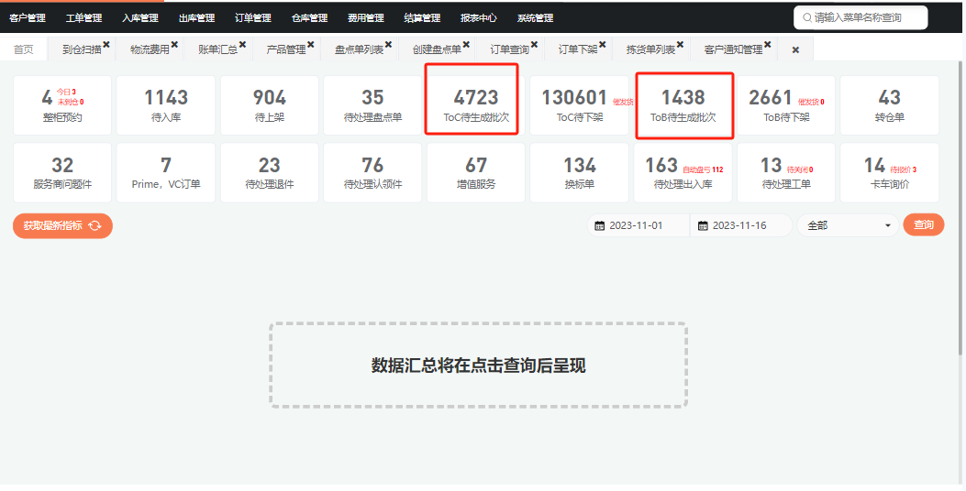The height and width of the screenshot is (491, 966).
Task: Focus the menu name search field
Action: pos(861,17)
